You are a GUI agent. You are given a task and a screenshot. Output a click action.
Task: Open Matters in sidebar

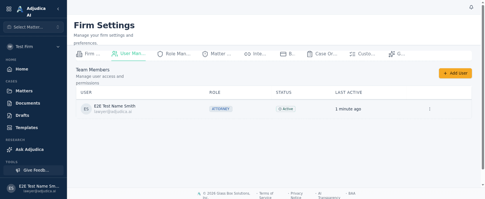point(34,91)
